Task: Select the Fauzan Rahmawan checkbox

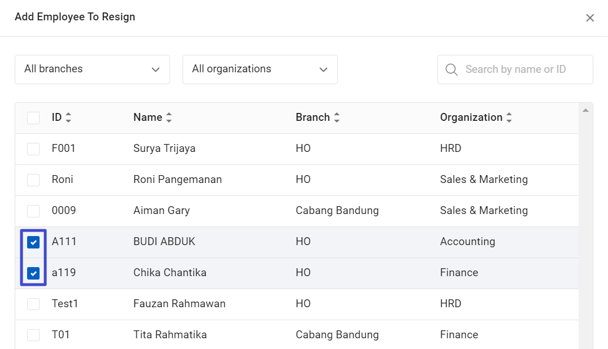Action: click(x=33, y=304)
